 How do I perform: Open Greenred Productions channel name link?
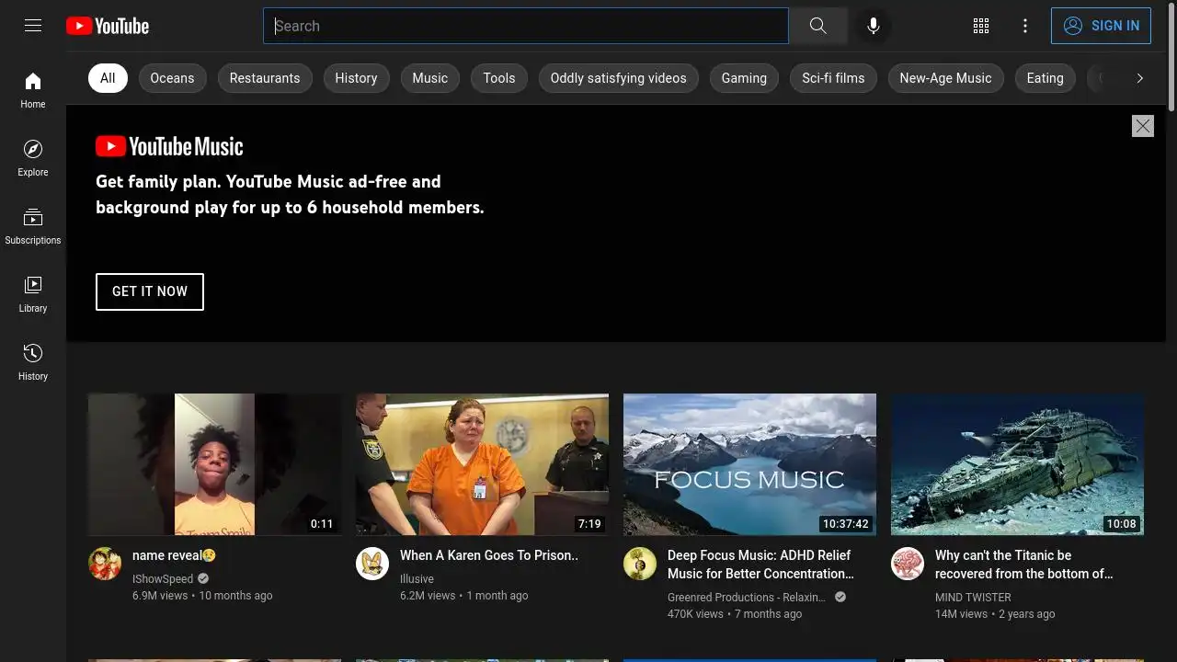pos(746,598)
